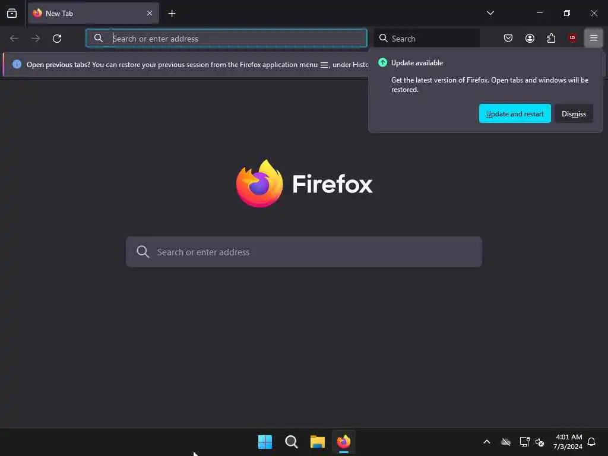608x456 pixels.
Task: Focus the toolbar Search box
Action: coord(426,38)
